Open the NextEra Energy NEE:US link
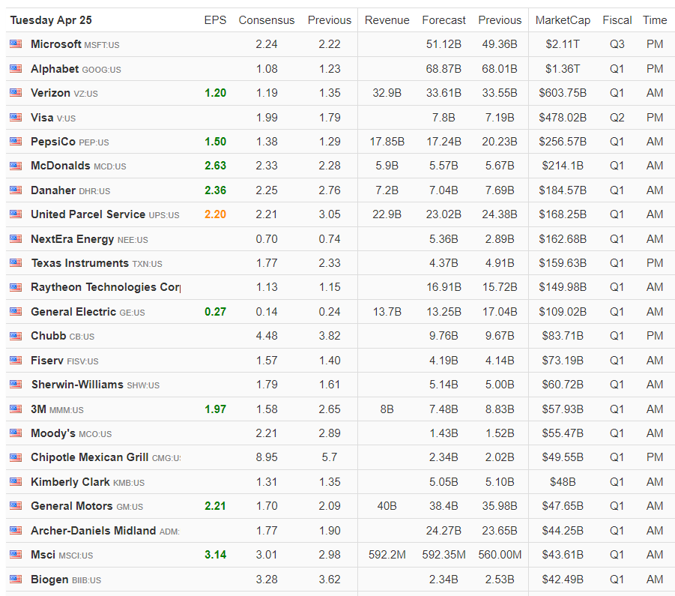Image resolution: width=675 pixels, height=596 pixels. tap(89, 239)
